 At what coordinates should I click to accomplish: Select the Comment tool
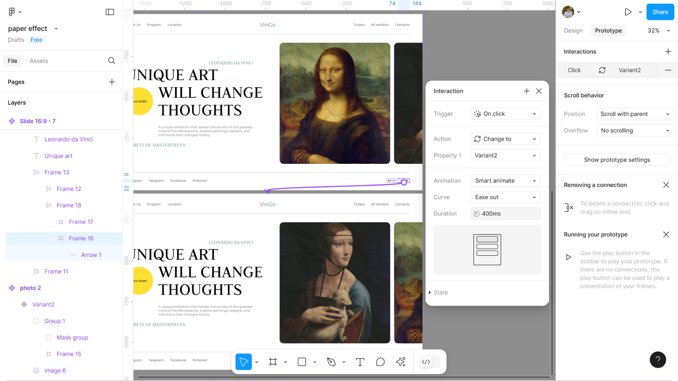click(x=381, y=362)
